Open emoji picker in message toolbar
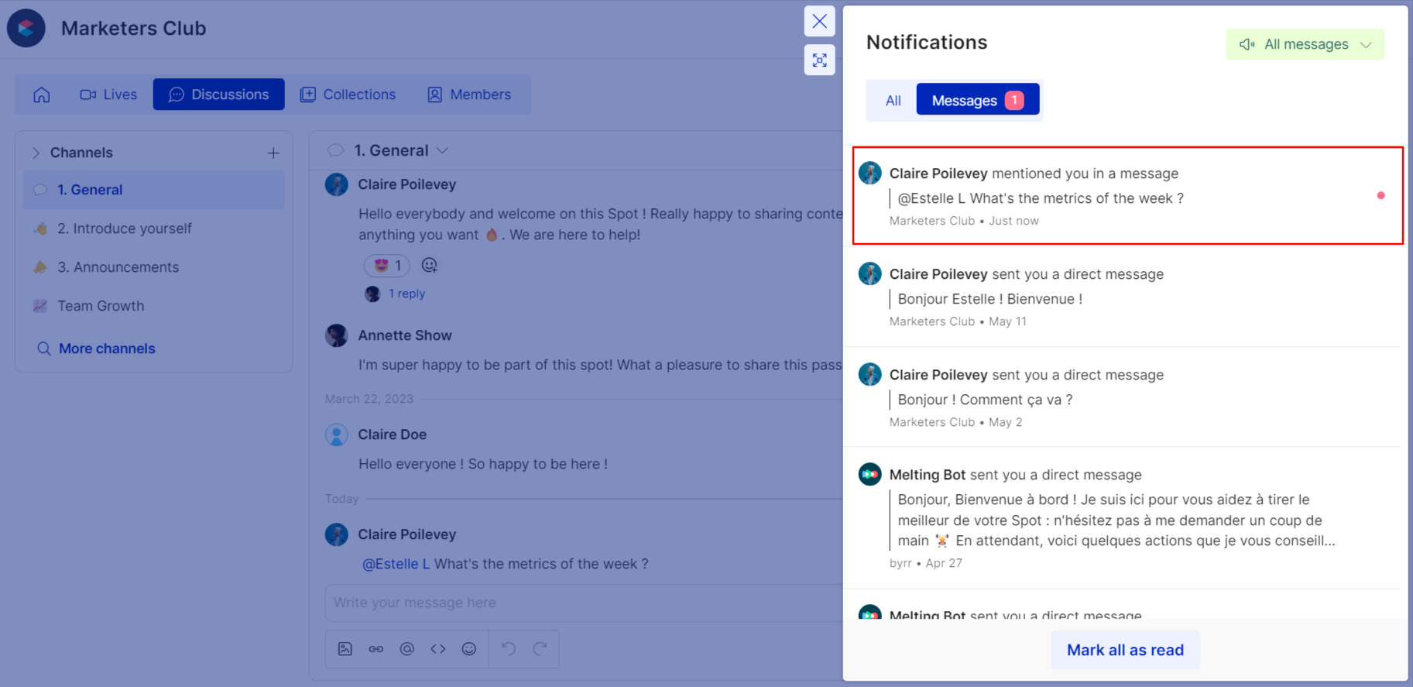 click(x=469, y=649)
